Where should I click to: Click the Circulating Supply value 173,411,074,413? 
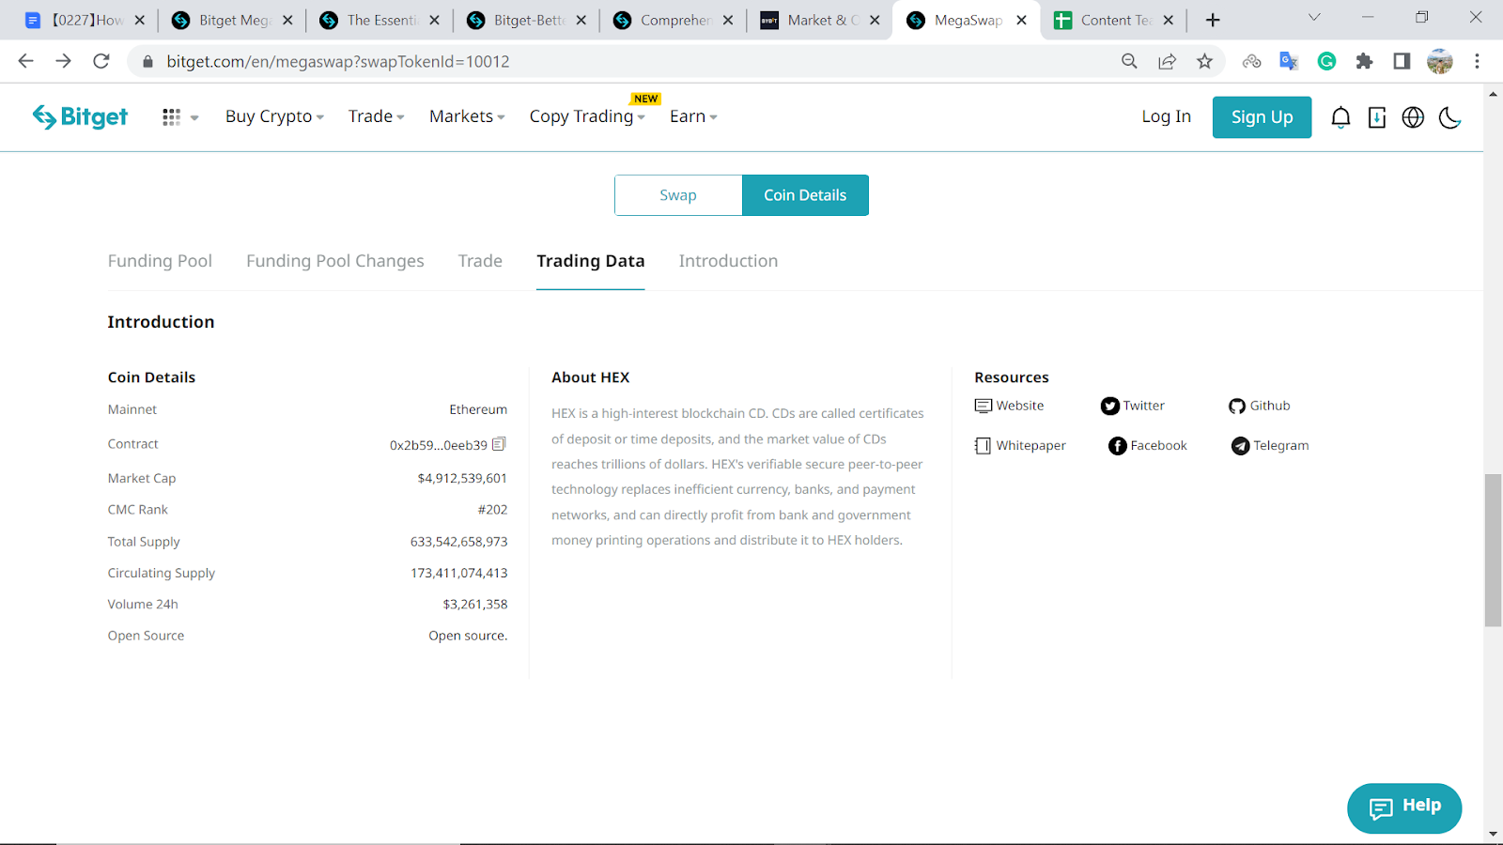click(x=458, y=573)
